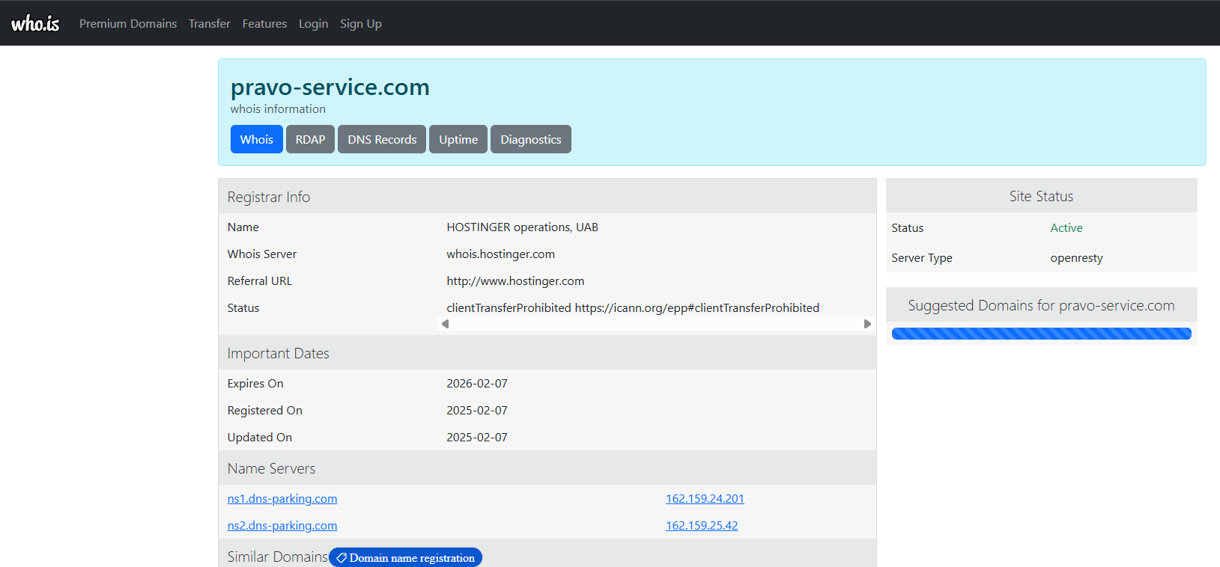Click the who.is logo
This screenshot has width=1220, height=567.
[35, 23]
